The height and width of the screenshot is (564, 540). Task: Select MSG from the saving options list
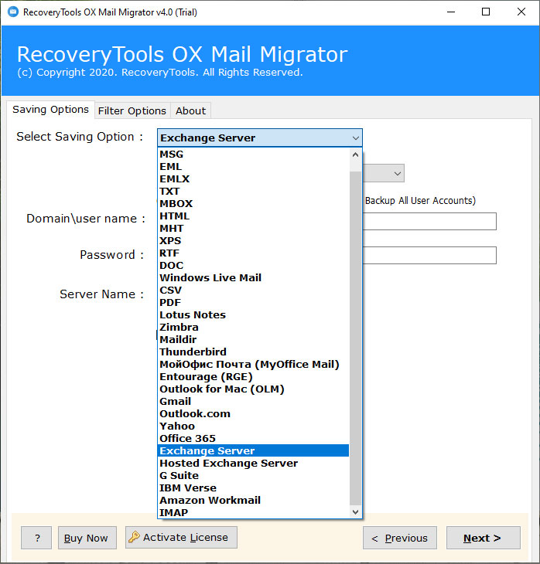(254, 155)
